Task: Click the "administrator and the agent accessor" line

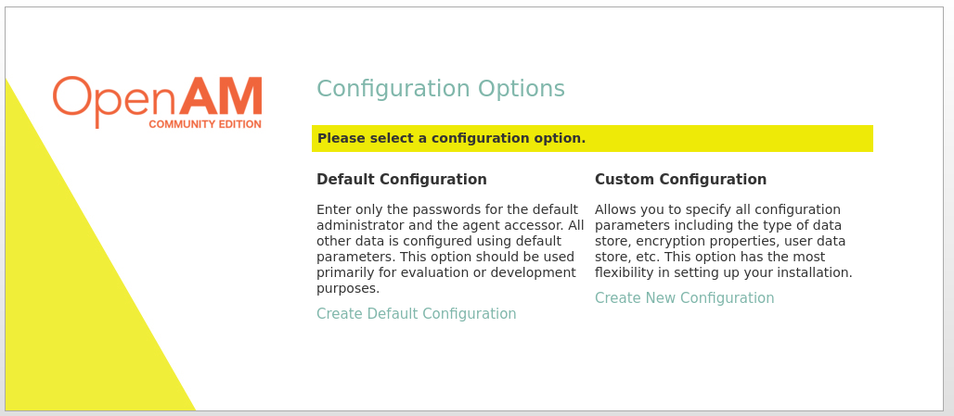Action: (x=450, y=226)
